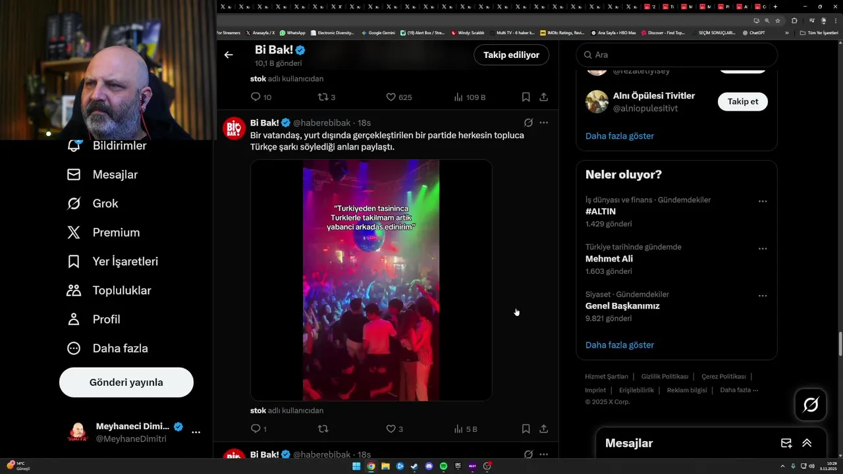Expand the hidden bookmarks overflow chevron

coord(786,32)
